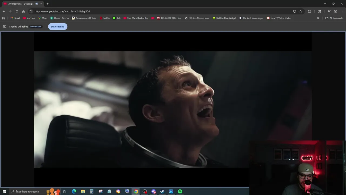346x195 pixels.
Task: Open the Gmail bookmark
Action: point(15,18)
